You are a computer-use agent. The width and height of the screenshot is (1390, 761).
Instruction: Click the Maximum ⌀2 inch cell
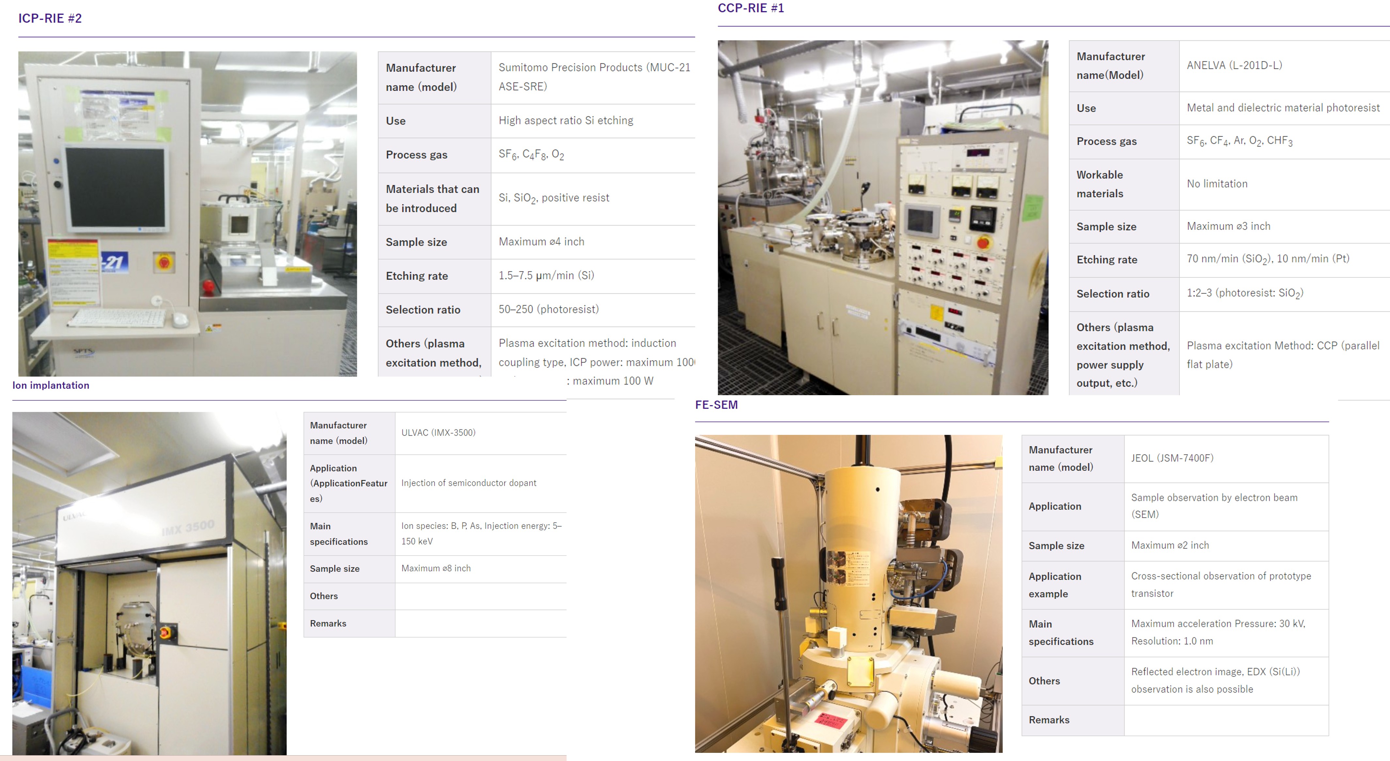[1226, 546]
